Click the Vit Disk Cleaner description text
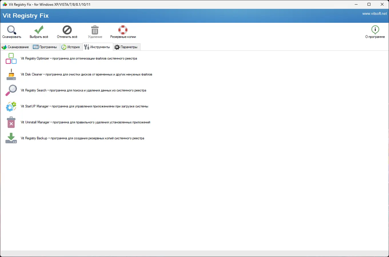This screenshot has height=257, width=389. (x=86, y=74)
